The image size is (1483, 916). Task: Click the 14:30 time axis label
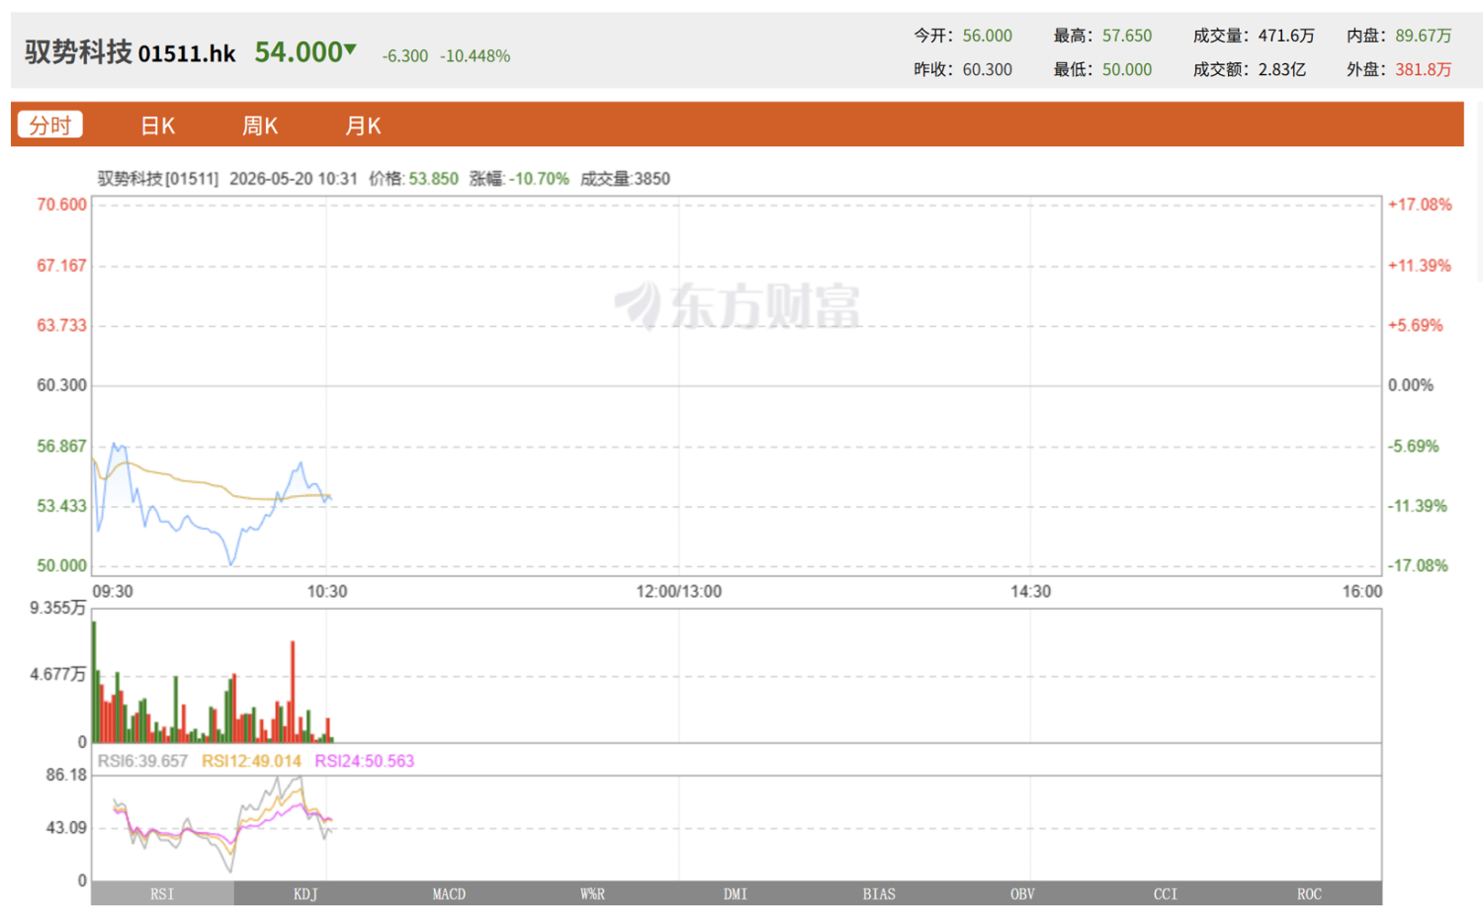(1030, 592)
